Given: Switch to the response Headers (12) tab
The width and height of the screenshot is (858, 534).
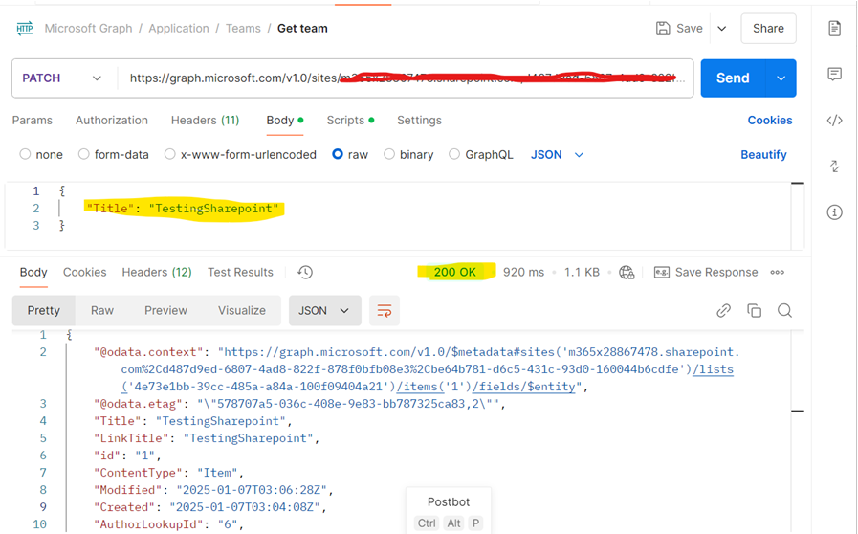Looking at the screenshot, I should point(157,272).
